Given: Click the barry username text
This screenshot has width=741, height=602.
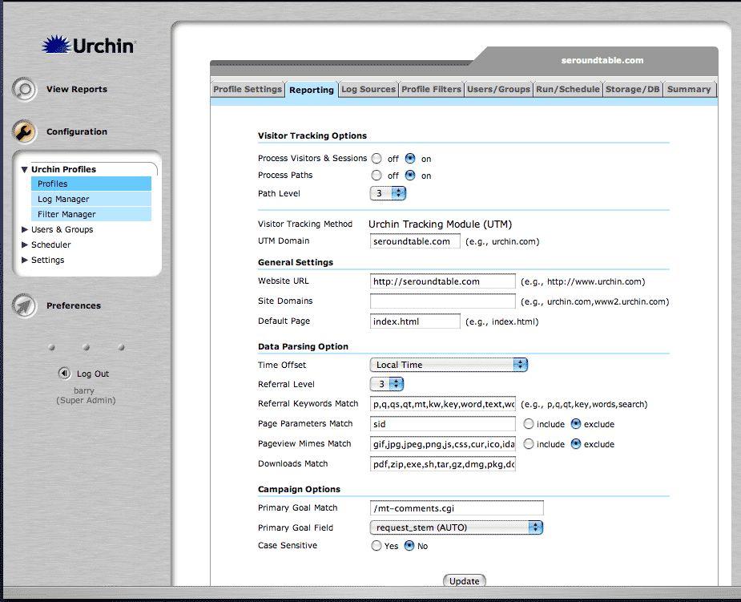Looking at the screenshot, I should pos(84,390).
